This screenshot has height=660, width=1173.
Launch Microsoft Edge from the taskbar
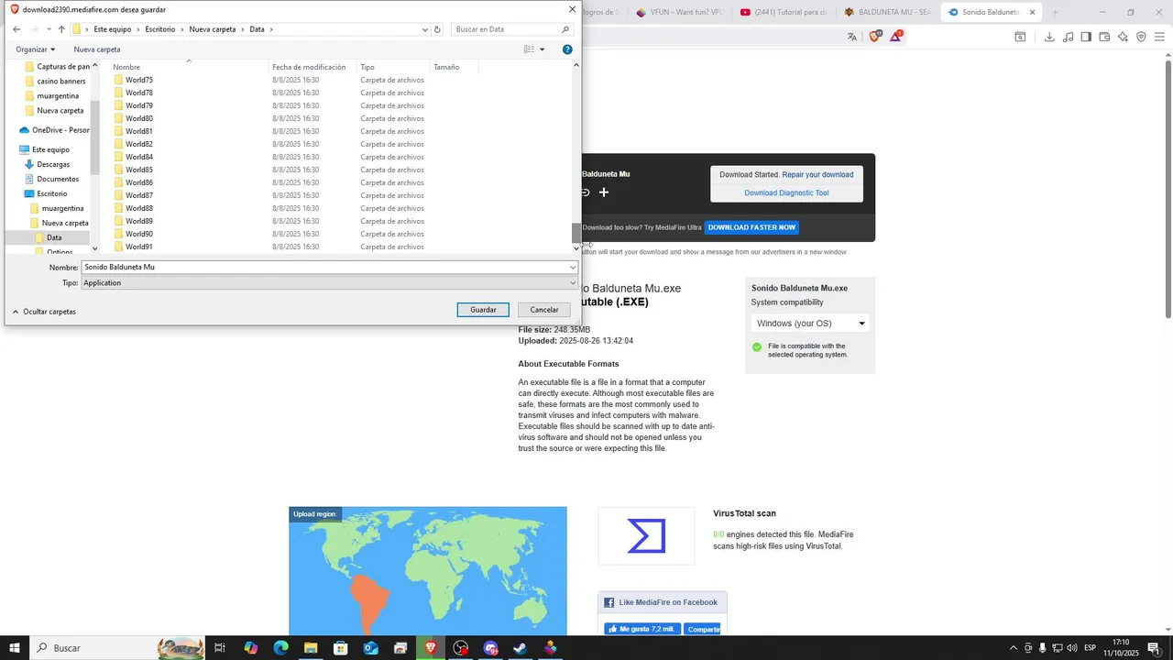click(x=280, y=648)
